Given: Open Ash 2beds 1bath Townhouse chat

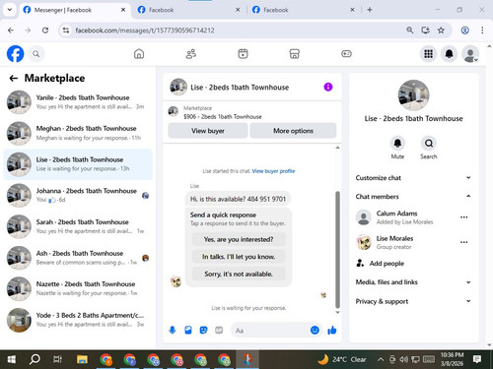Looking at the screenshot, I should pyautogui.click(x=78, y=258).
